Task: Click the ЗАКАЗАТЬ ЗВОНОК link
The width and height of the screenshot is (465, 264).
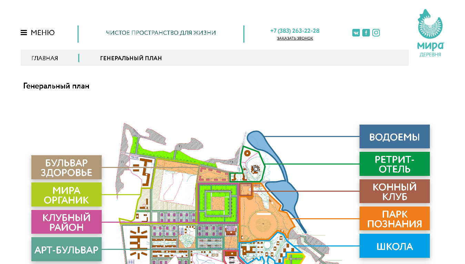Action: (295, 38)
